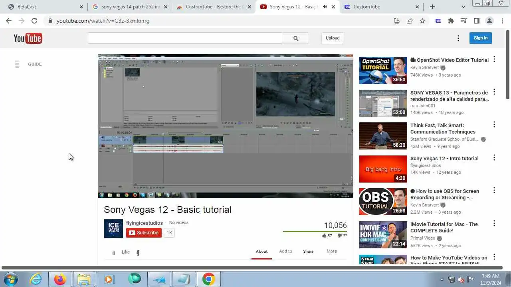Switch to the sony vegas 14 patch search tab
Screen dimensions: 511x287
tap(130, 7)
